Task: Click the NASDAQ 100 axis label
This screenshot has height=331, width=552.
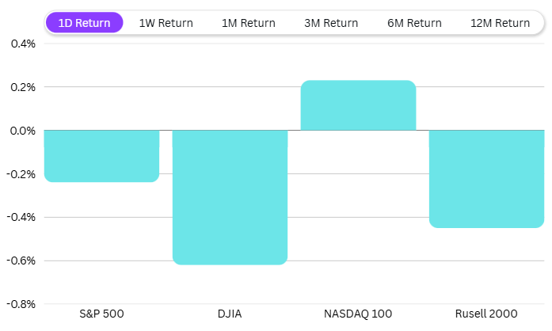Action: coord(358,314)
